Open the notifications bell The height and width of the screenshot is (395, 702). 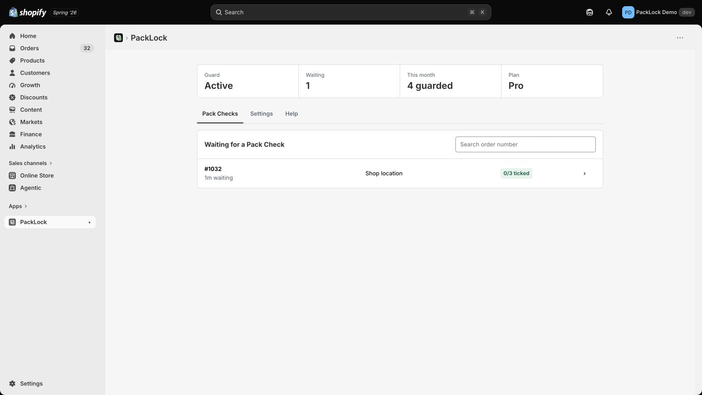(x=609, y=12)
